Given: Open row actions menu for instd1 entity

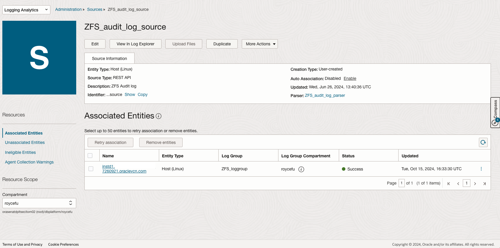Looking at the screenshot, I should [x=481, y=169].
